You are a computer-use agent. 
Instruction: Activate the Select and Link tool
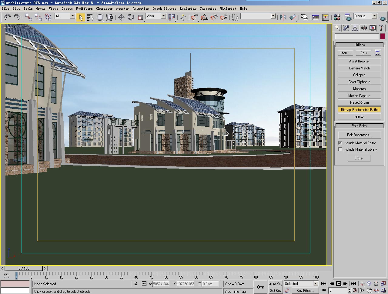pos(28,17)
